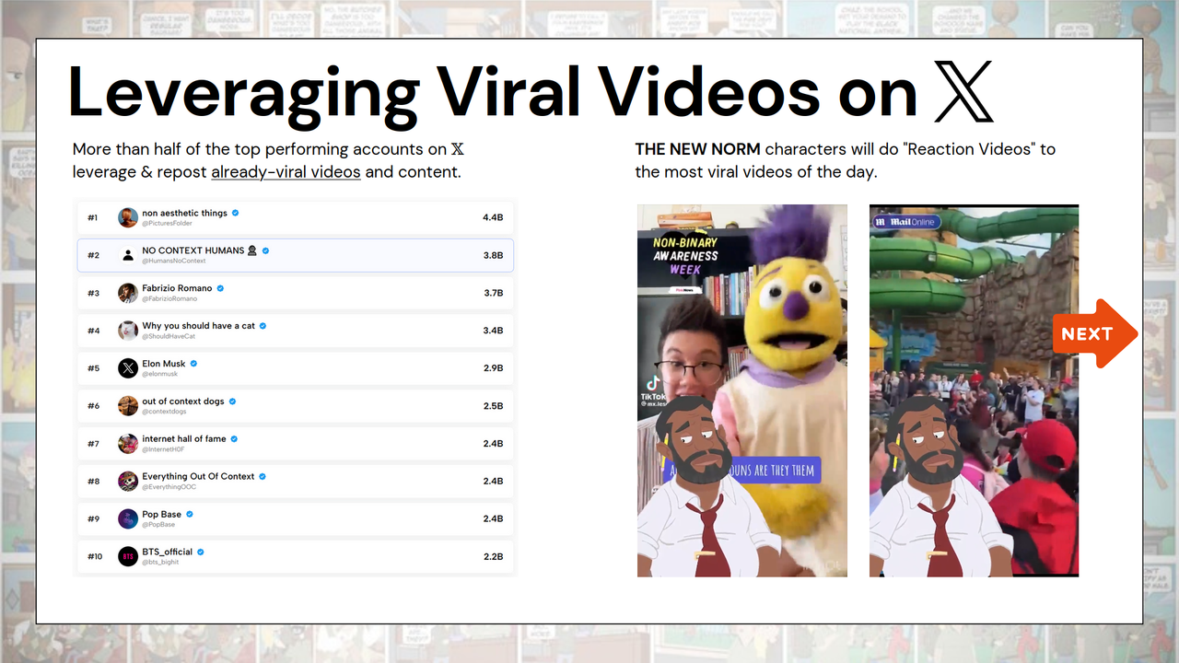1179x663 pixels.
Task: Click verified badge next to Why you should have a cat
Action: pos(263,326)
